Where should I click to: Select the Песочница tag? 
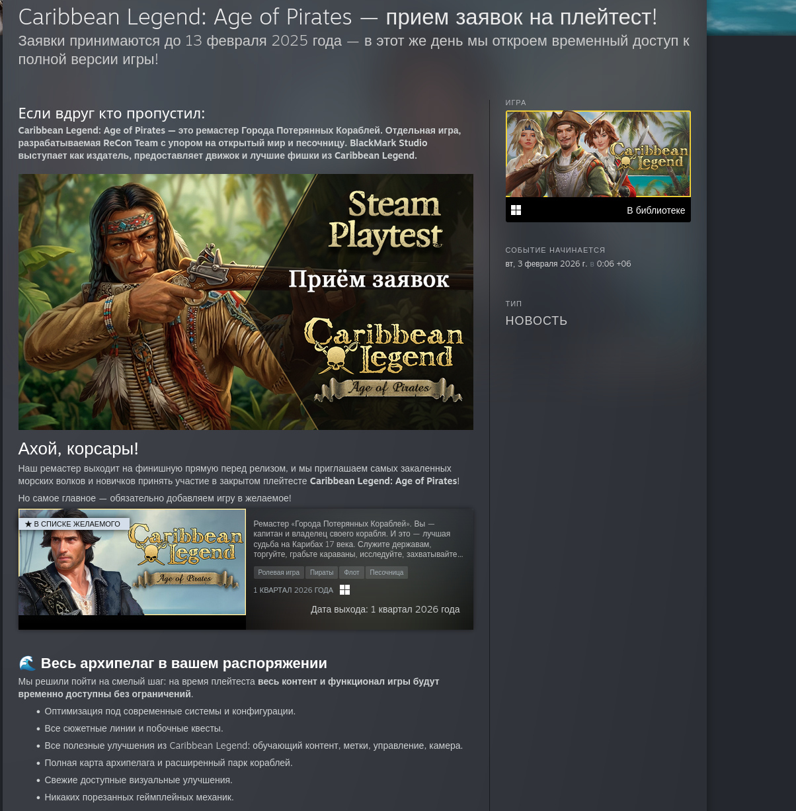coord(387,573)
